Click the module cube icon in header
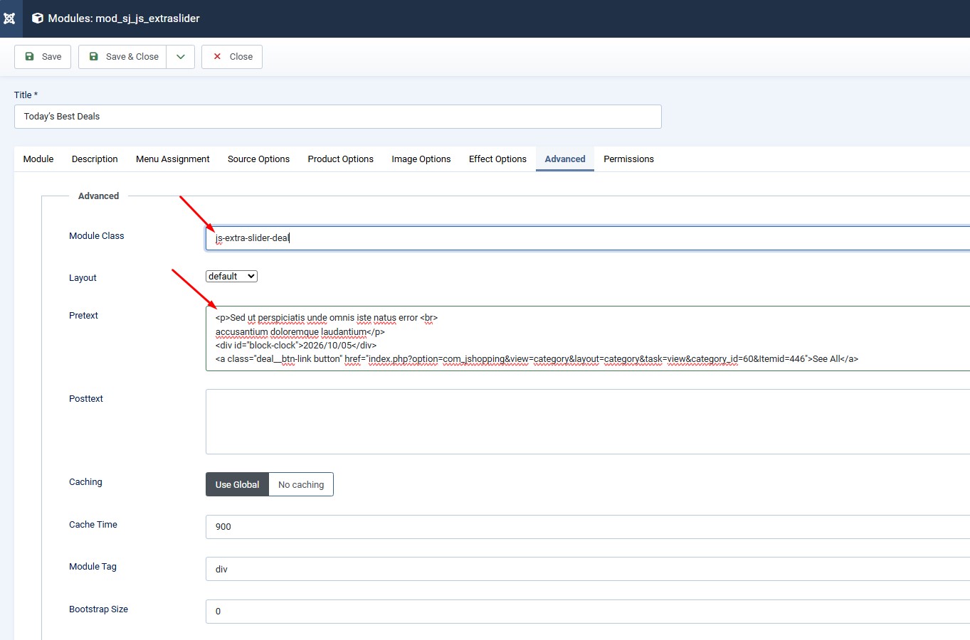The image size is (970, 640). point(38,18)
